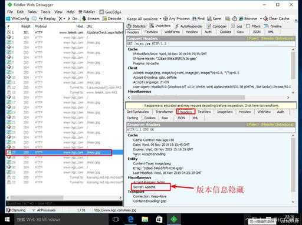Click the Fiddler book menu item

pos(87,12)
